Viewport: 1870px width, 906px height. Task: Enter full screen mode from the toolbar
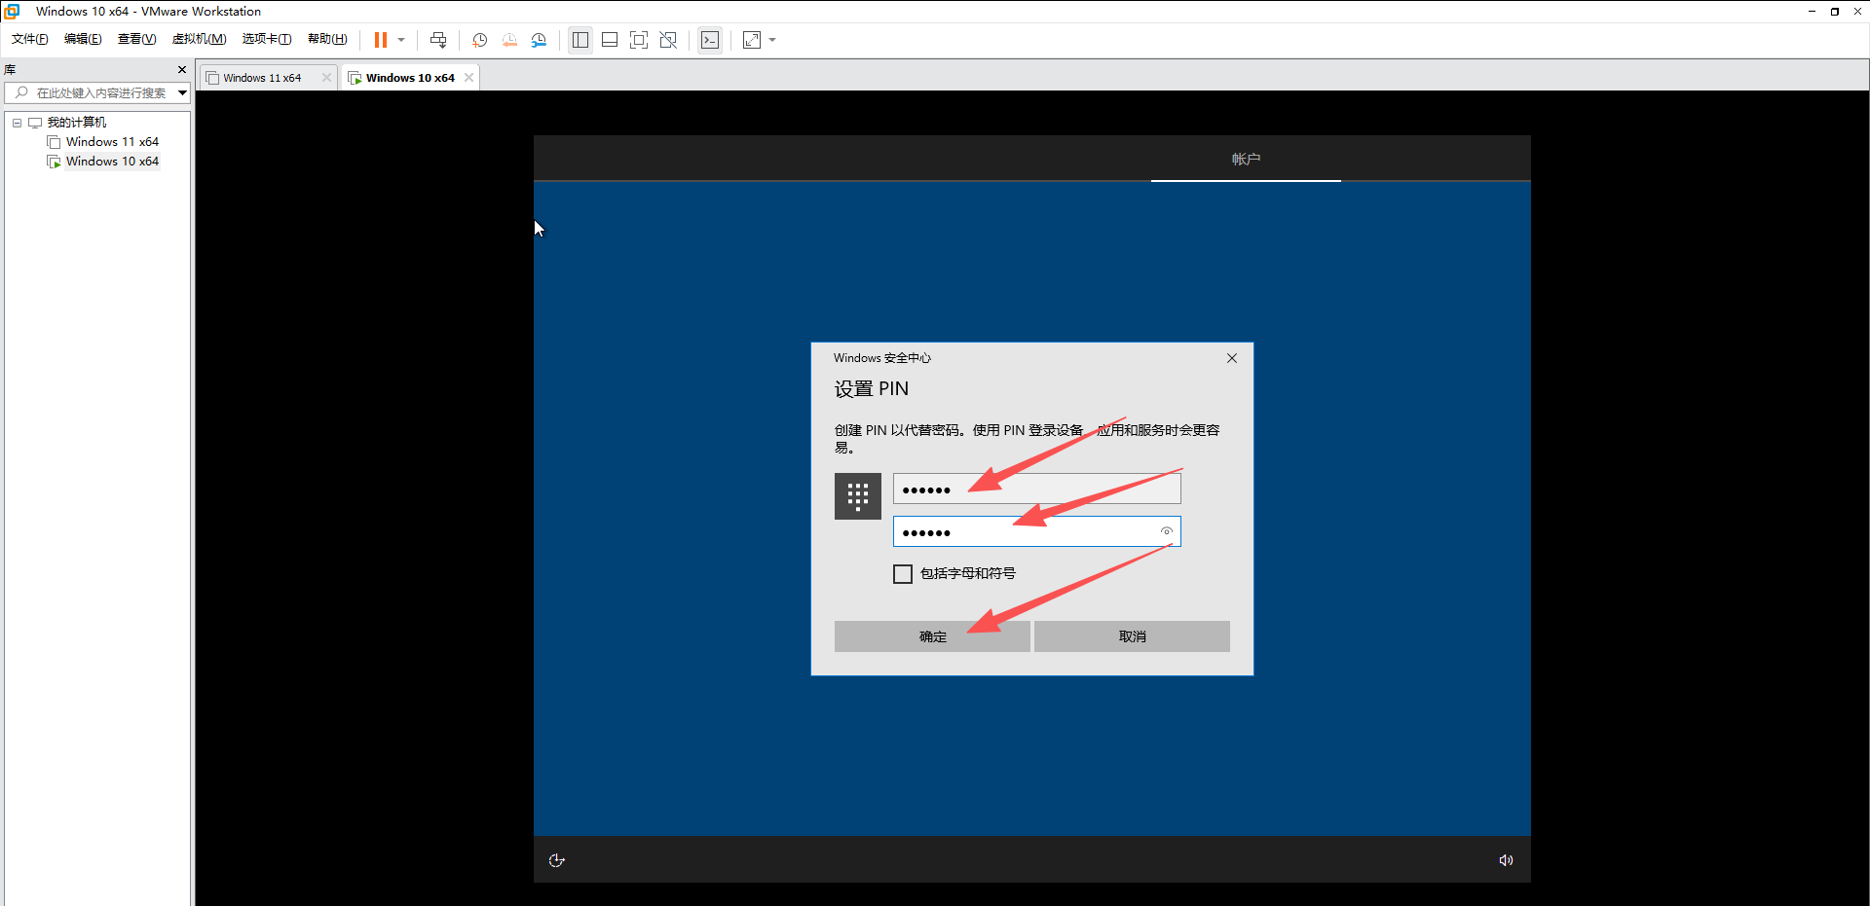(x=639, y=40)
